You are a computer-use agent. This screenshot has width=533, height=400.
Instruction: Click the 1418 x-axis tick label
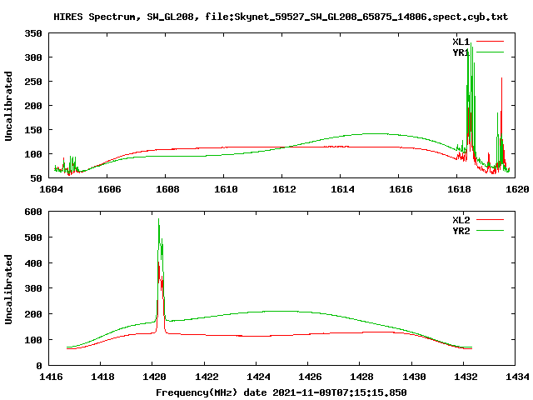click(x=102, y=377)
